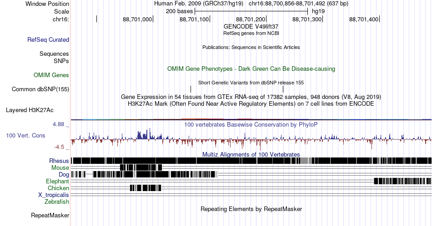Click Multiz Alignments of 100 Vertebrates title

coord(251,154)
